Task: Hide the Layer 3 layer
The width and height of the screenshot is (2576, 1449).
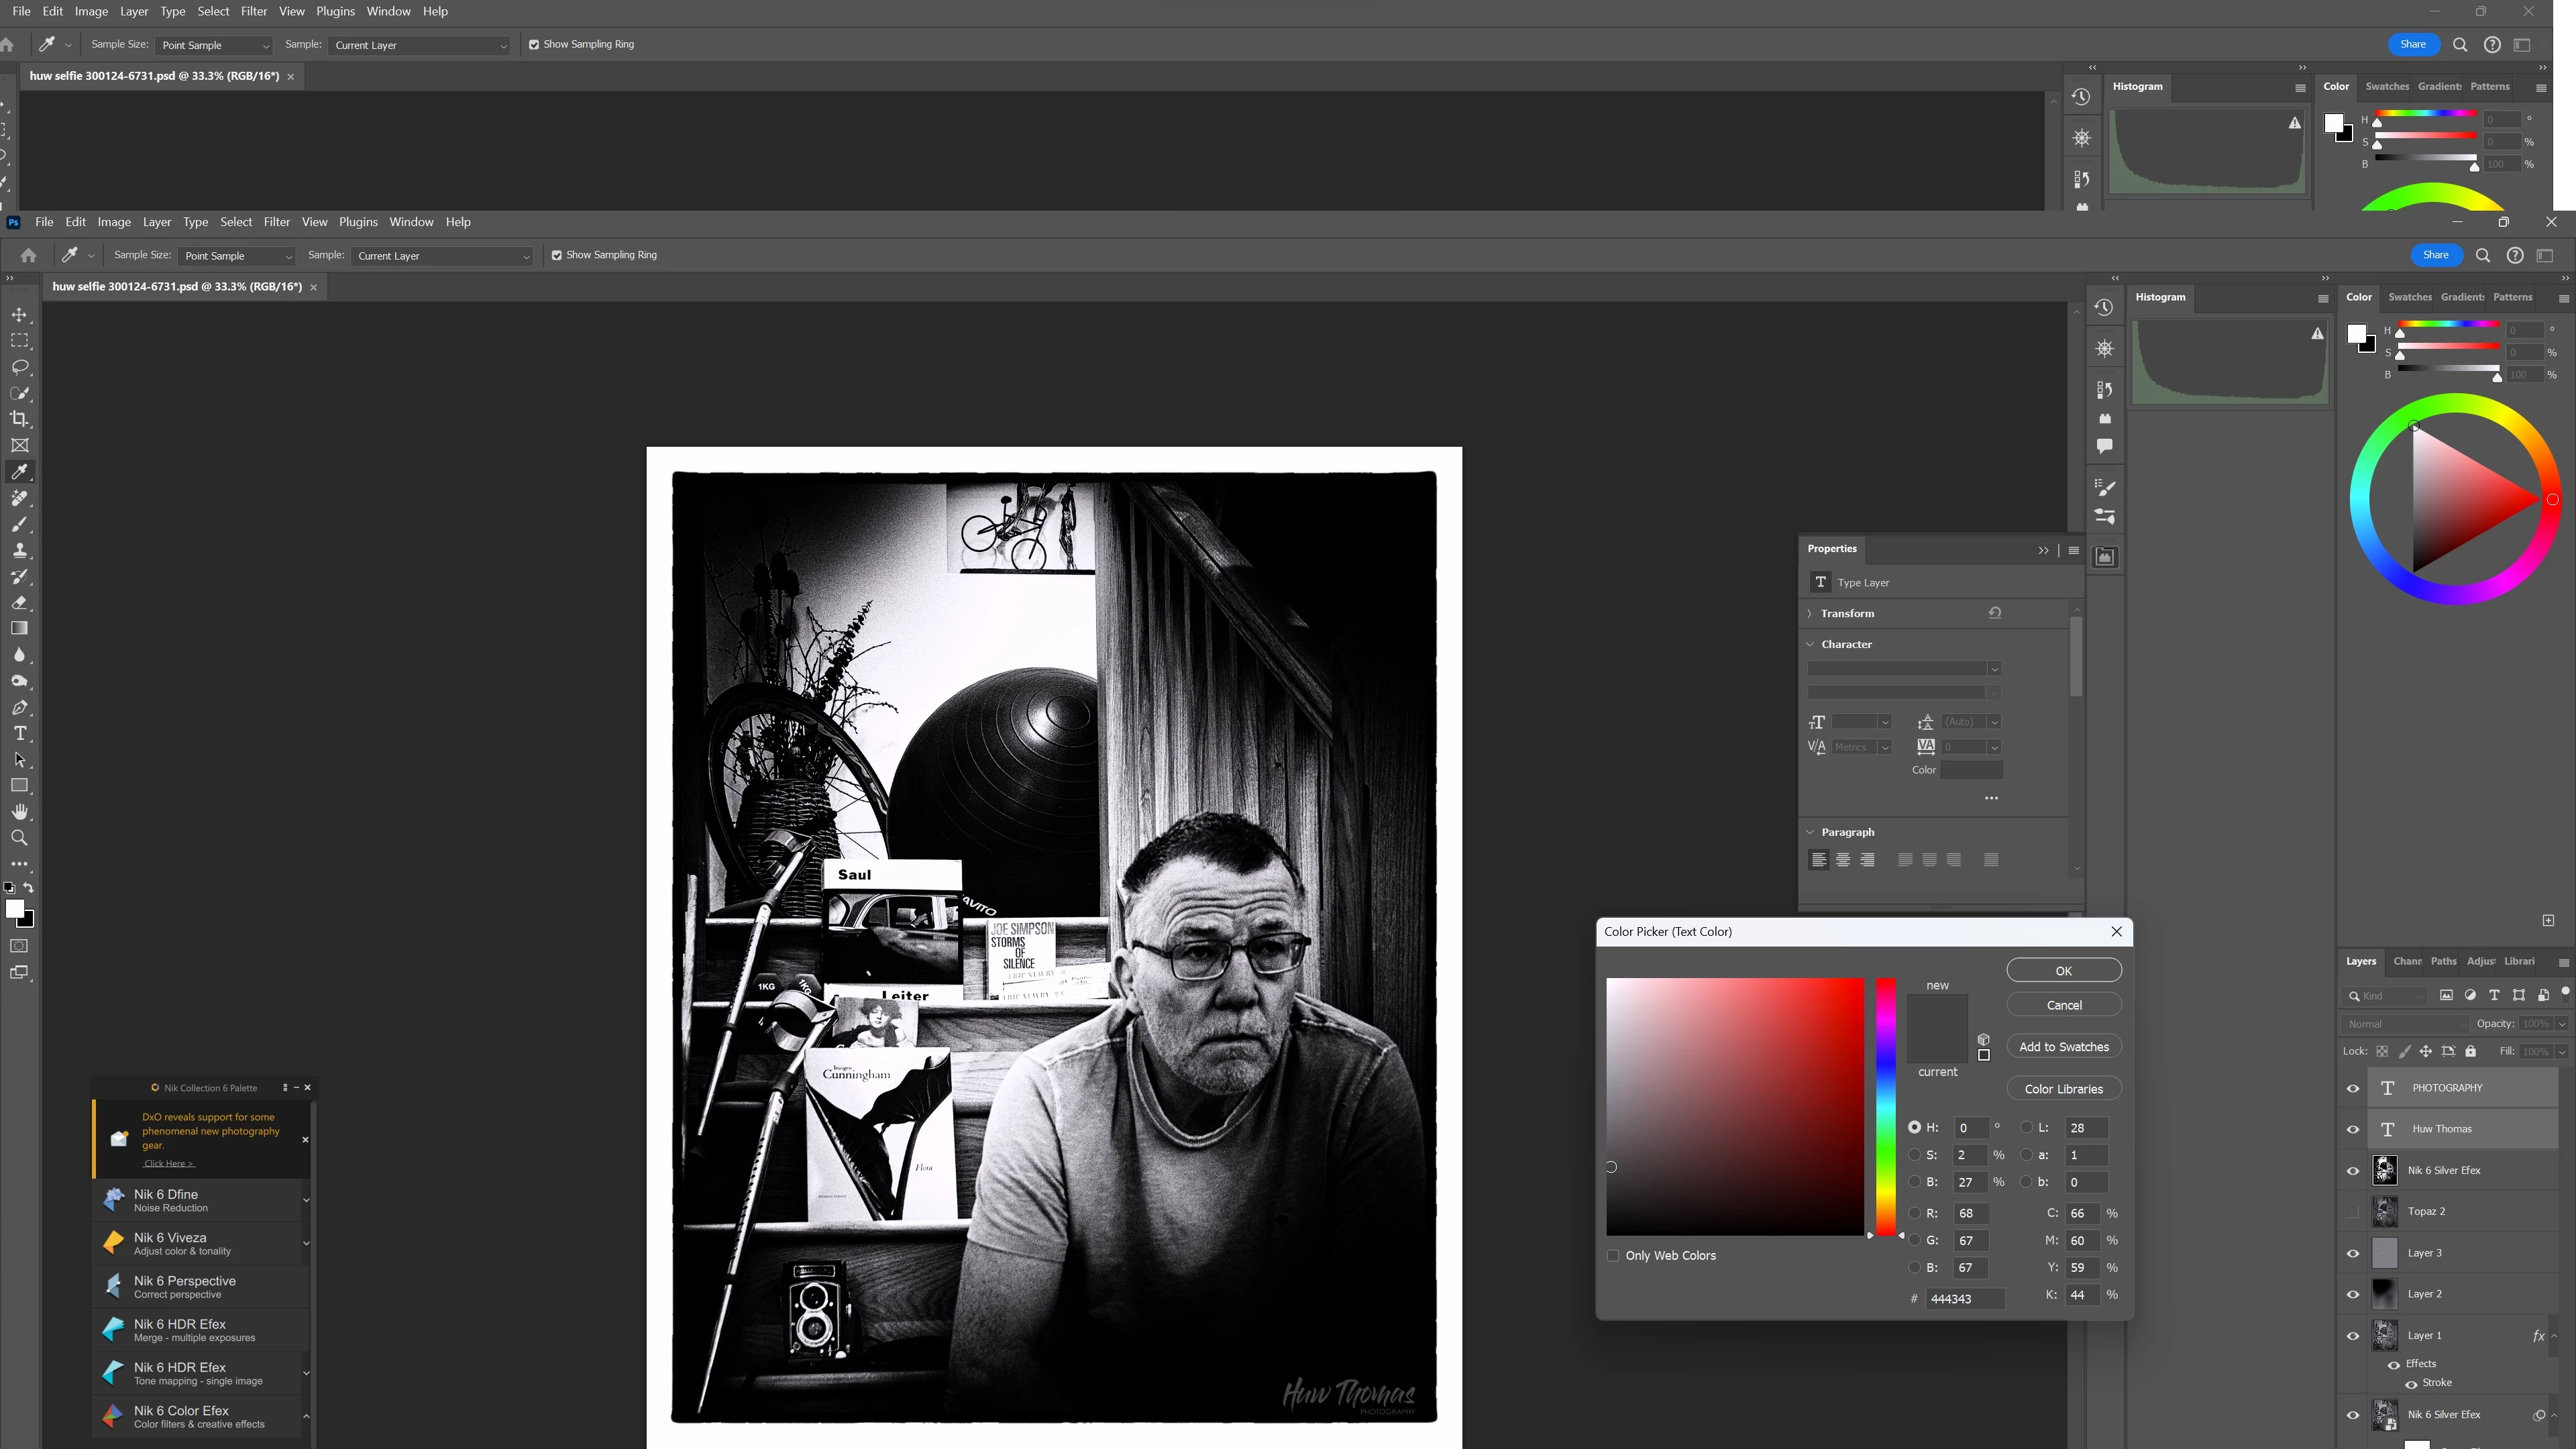Action: [x=2353, y=1253]
